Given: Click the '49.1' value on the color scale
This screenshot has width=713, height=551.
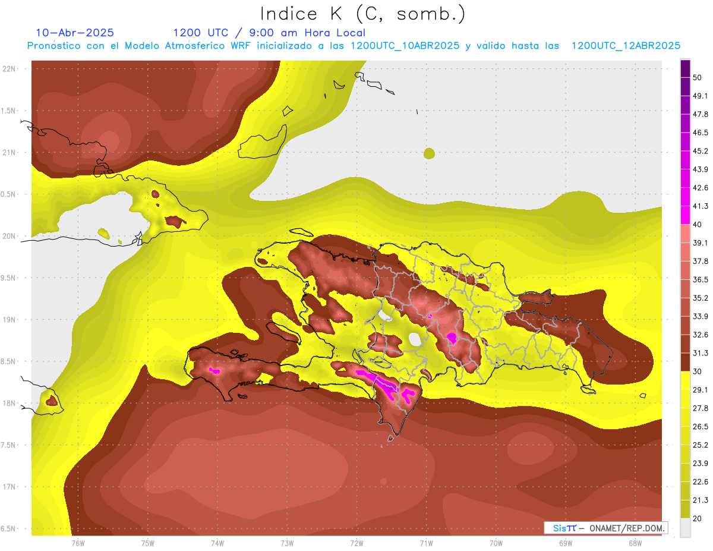Looking at the screenshot, I should point(701,96).
